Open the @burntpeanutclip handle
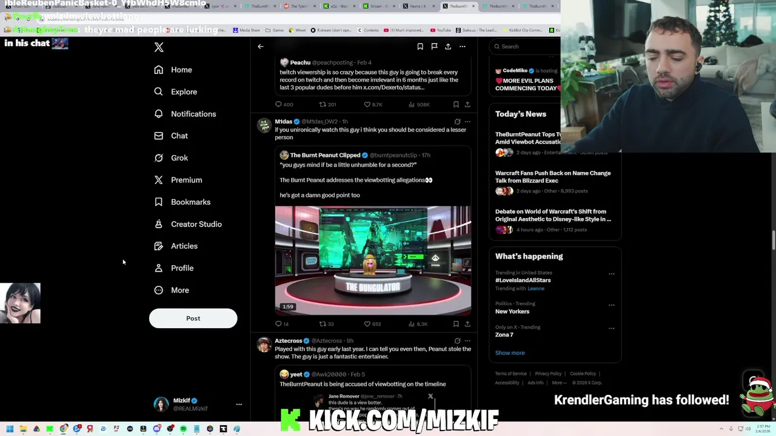The image size is (776, 436). [393, 155]
